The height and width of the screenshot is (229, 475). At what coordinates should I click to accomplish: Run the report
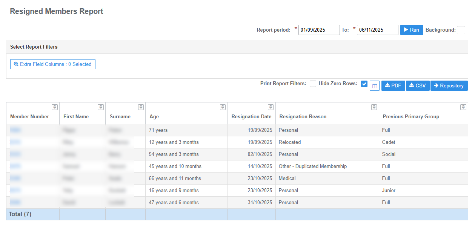tap(412, 30)
